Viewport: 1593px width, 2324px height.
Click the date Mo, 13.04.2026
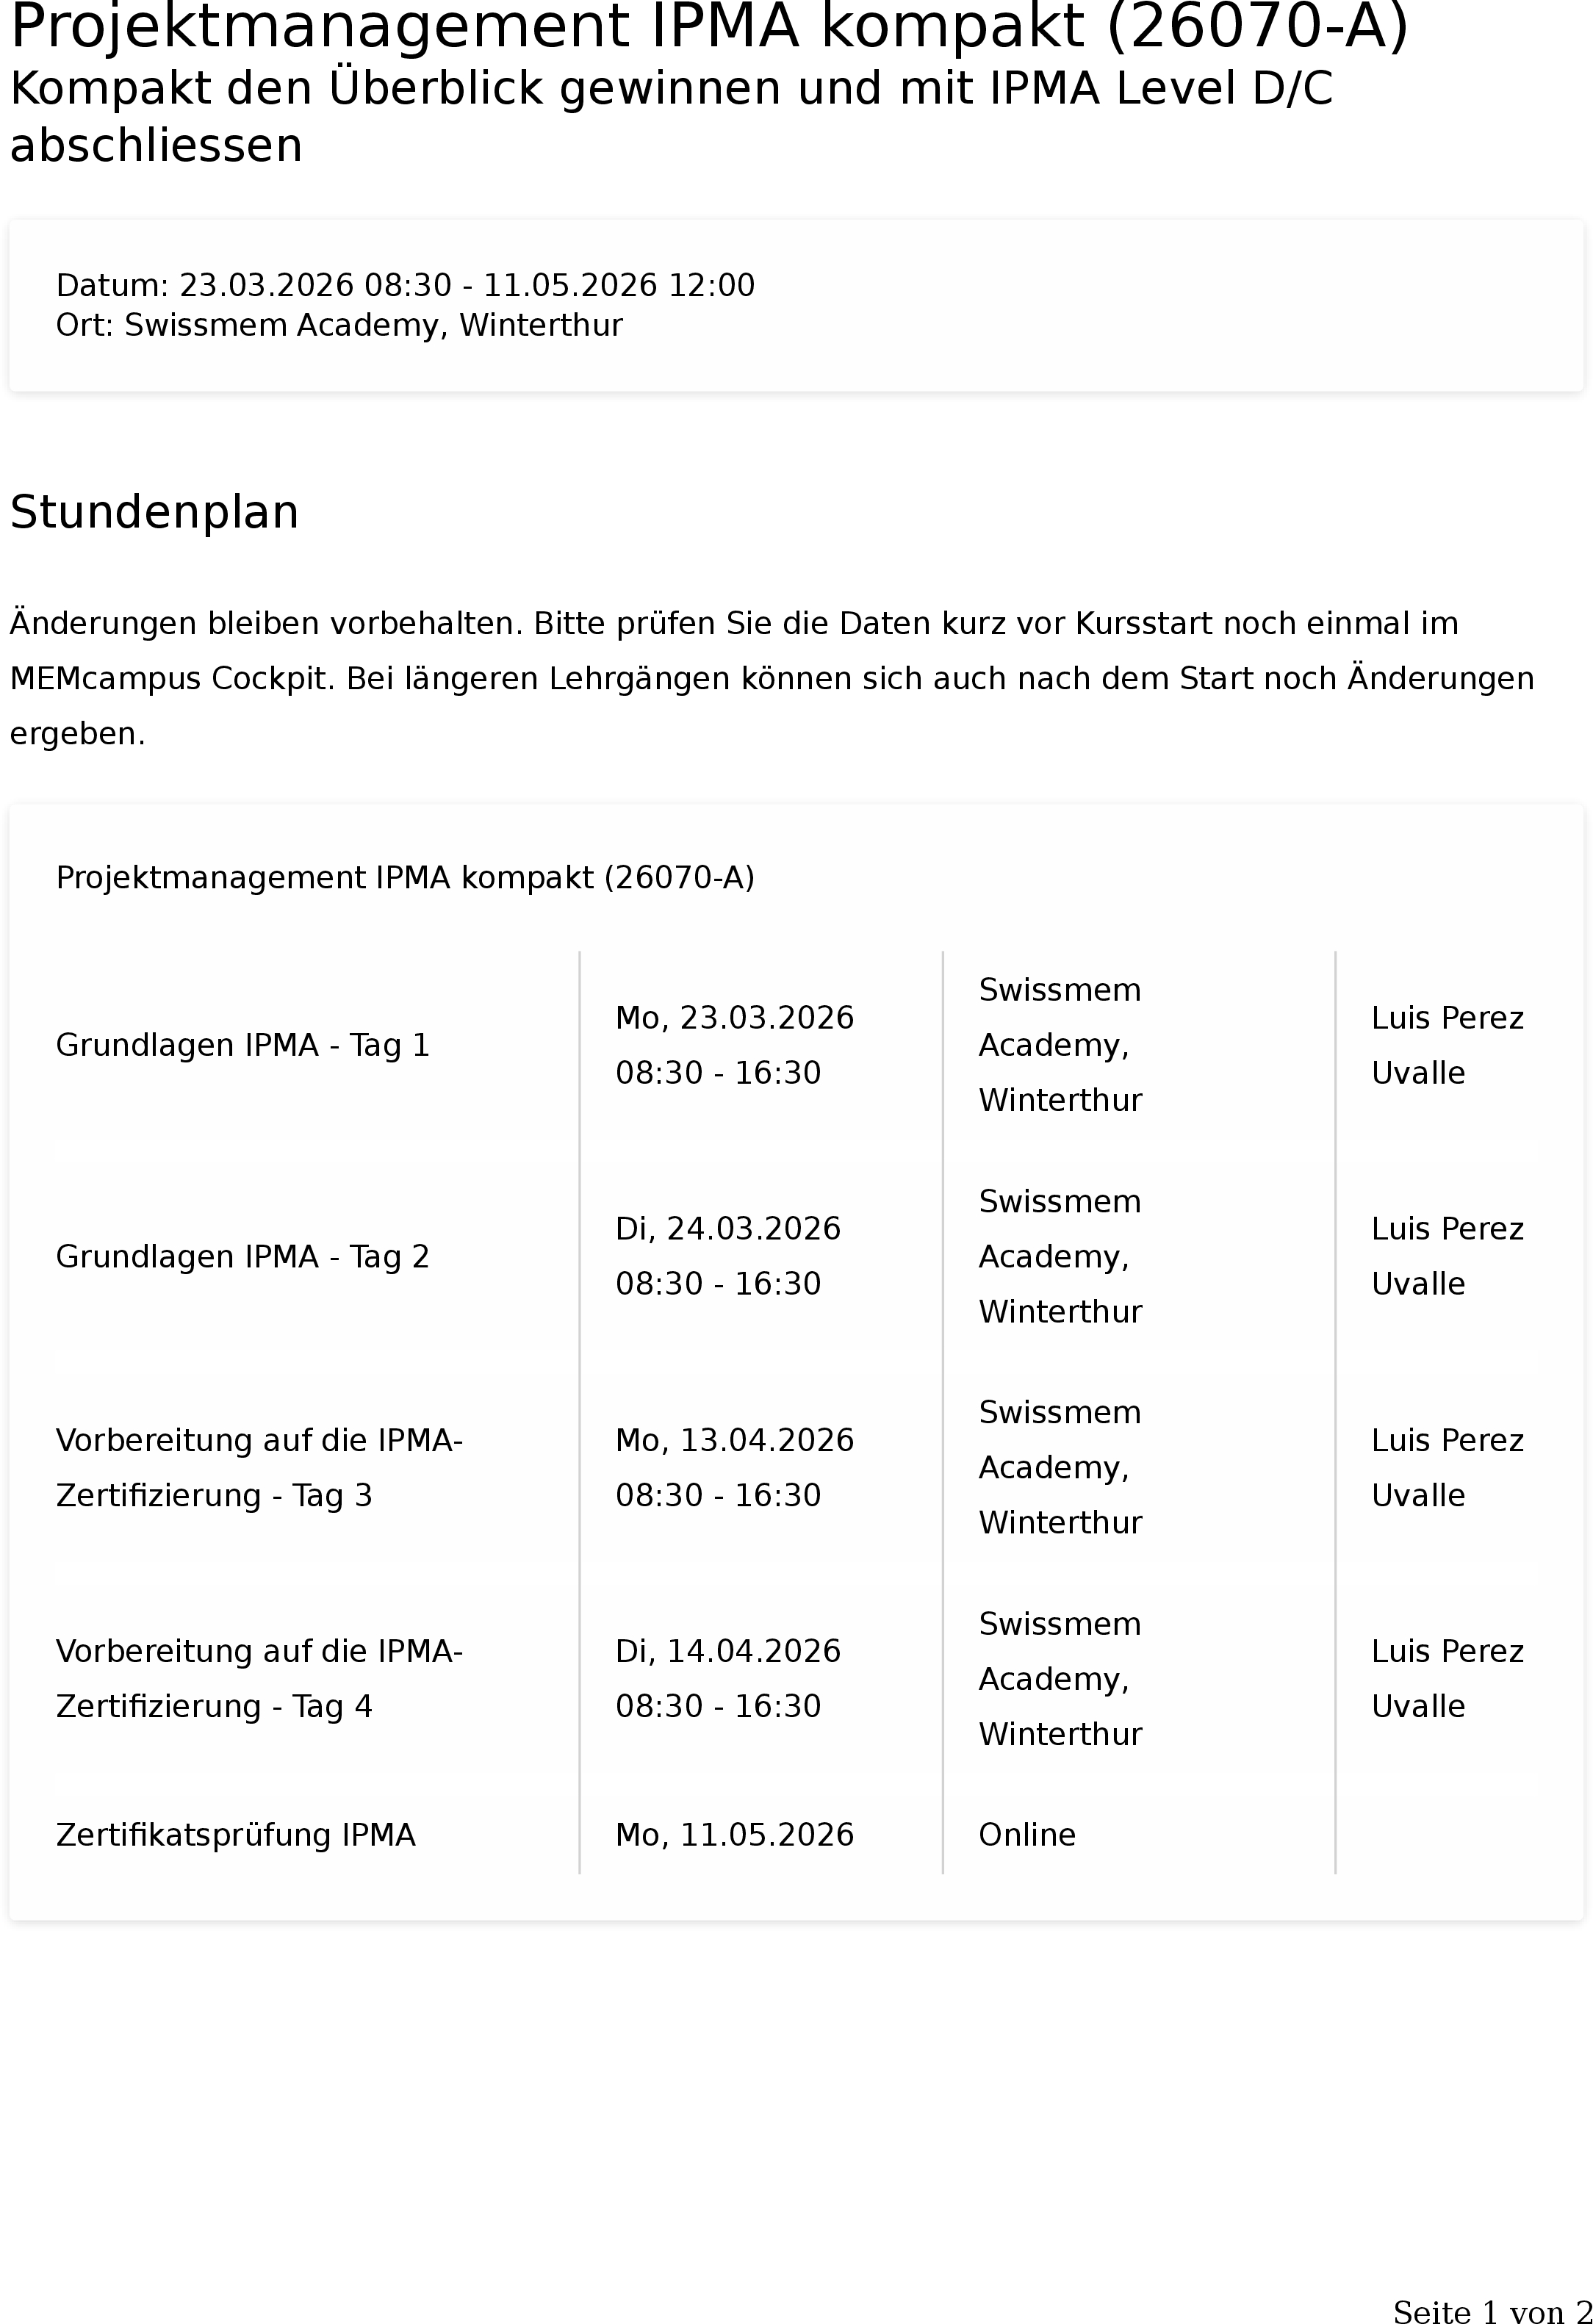tap(734, 1440)
